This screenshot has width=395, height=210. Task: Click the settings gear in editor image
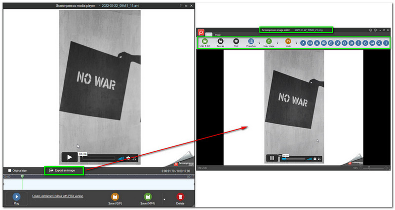coord(315,159)
